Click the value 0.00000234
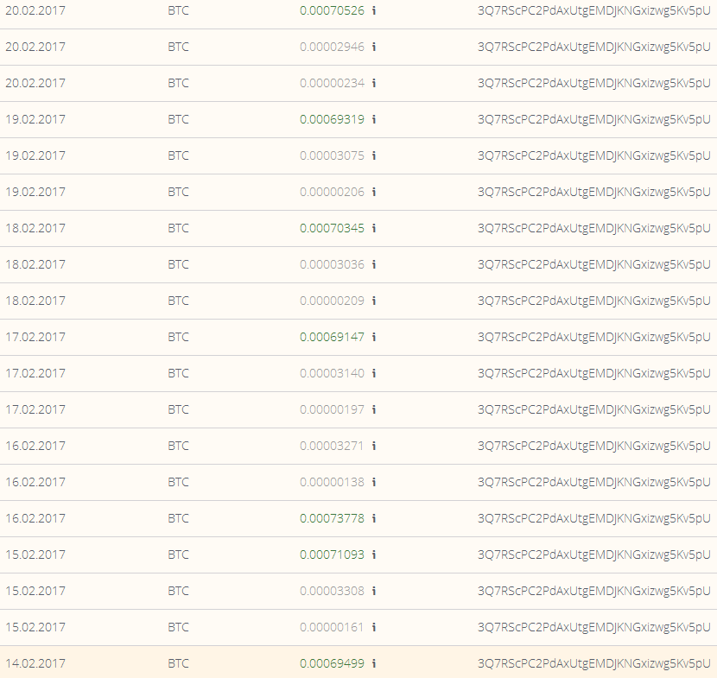The height and width of the screenshot is (678, 717). coord(332,83)
